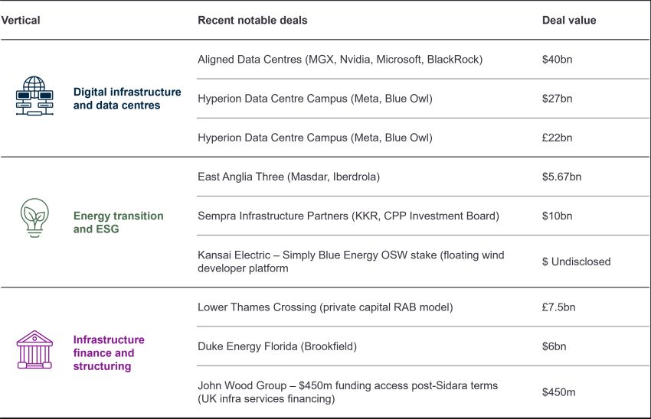Viewport: 651px width, 419px height.
Task: Select Digital infrastructure and data centres label
Action: 127,99
